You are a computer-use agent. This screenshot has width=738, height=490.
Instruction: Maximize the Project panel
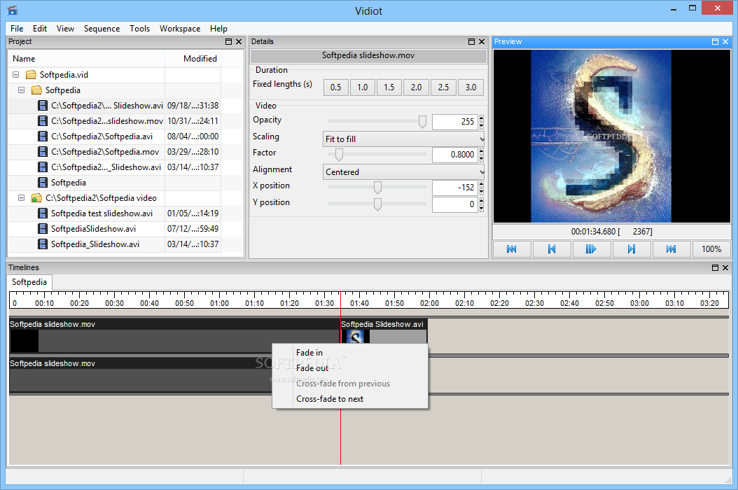229,41
